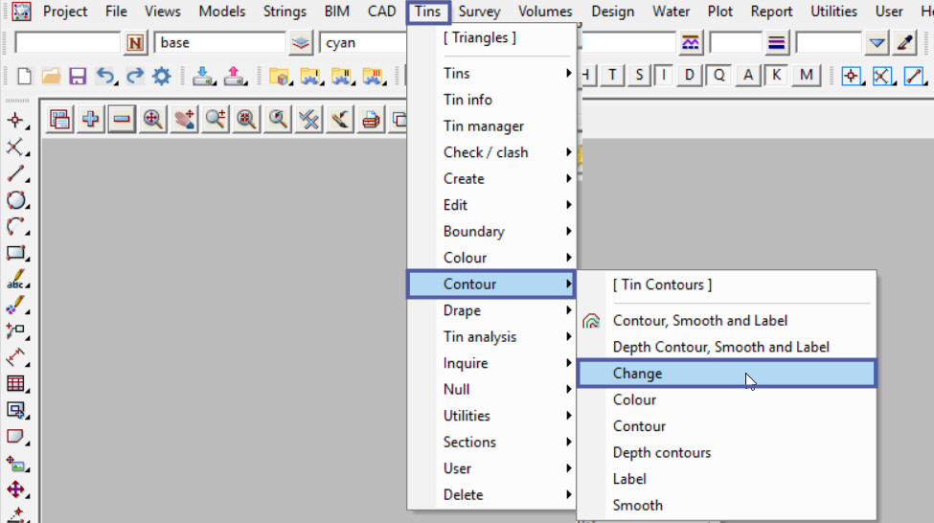934x523 pixels.
Task: Click the circle drawing tool in left toolbar
Action: pyautogui.click(x=16, y=200)
